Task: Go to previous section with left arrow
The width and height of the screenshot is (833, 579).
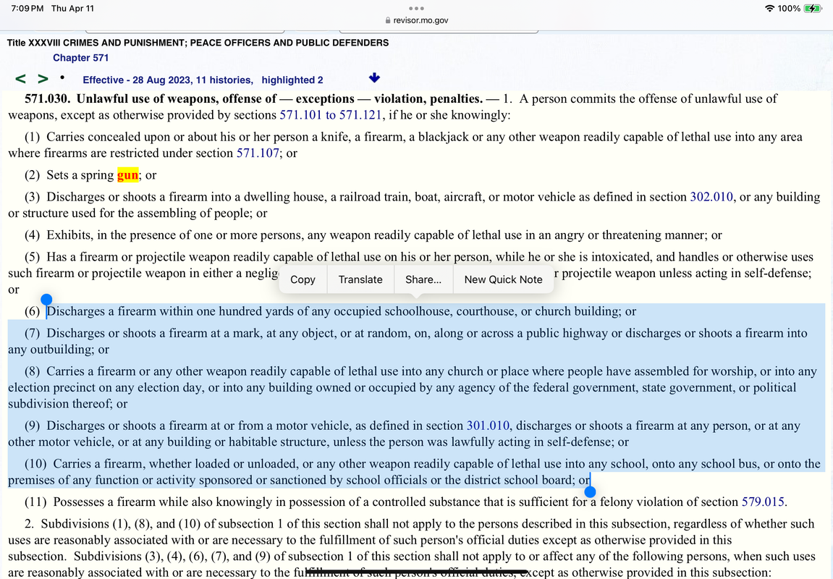Action: point(21,79)
